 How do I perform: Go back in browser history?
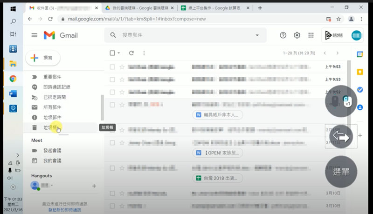(x=30, y=19)
